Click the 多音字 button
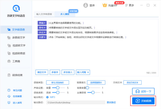 tap(55, 72)
